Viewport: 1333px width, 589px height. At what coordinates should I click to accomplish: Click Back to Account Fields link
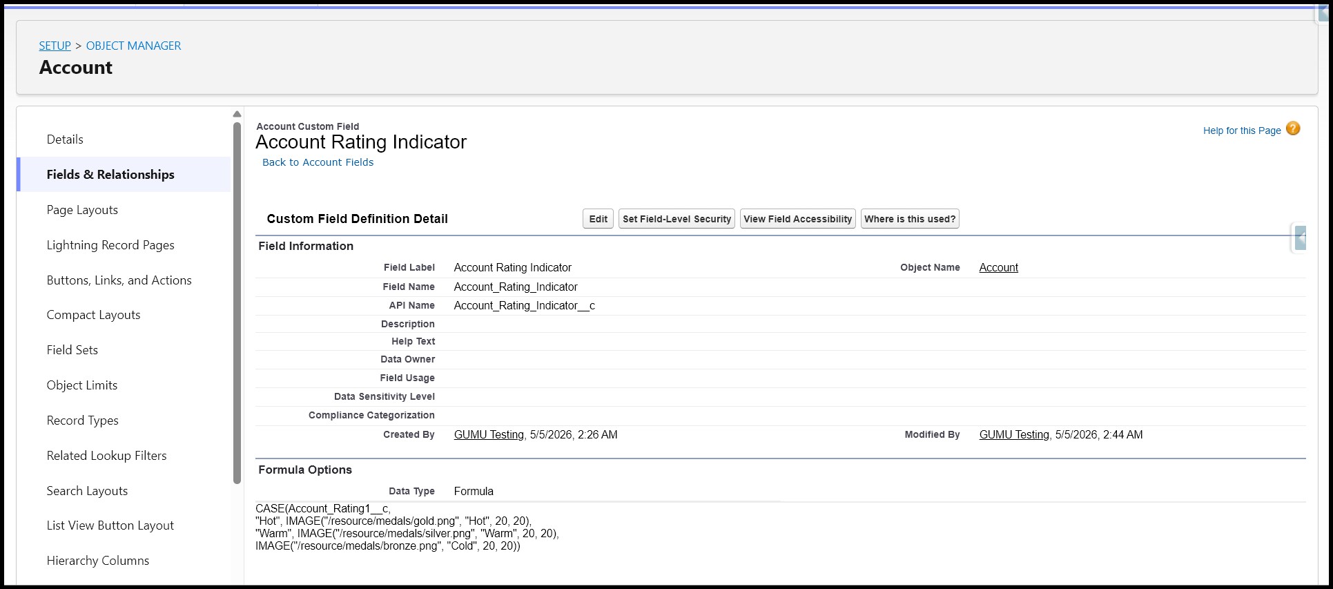(x=318, y=162)
